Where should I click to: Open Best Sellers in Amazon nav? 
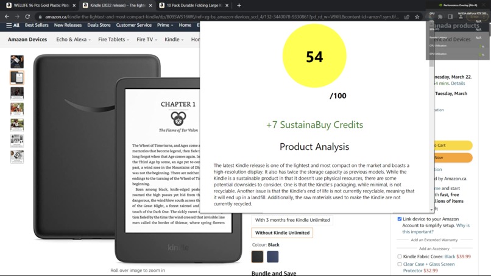click(x=37, y=25)
